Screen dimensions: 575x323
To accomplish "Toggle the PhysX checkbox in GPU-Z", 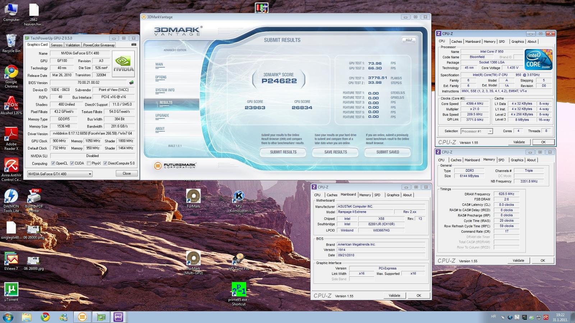I will coord(88,163).
